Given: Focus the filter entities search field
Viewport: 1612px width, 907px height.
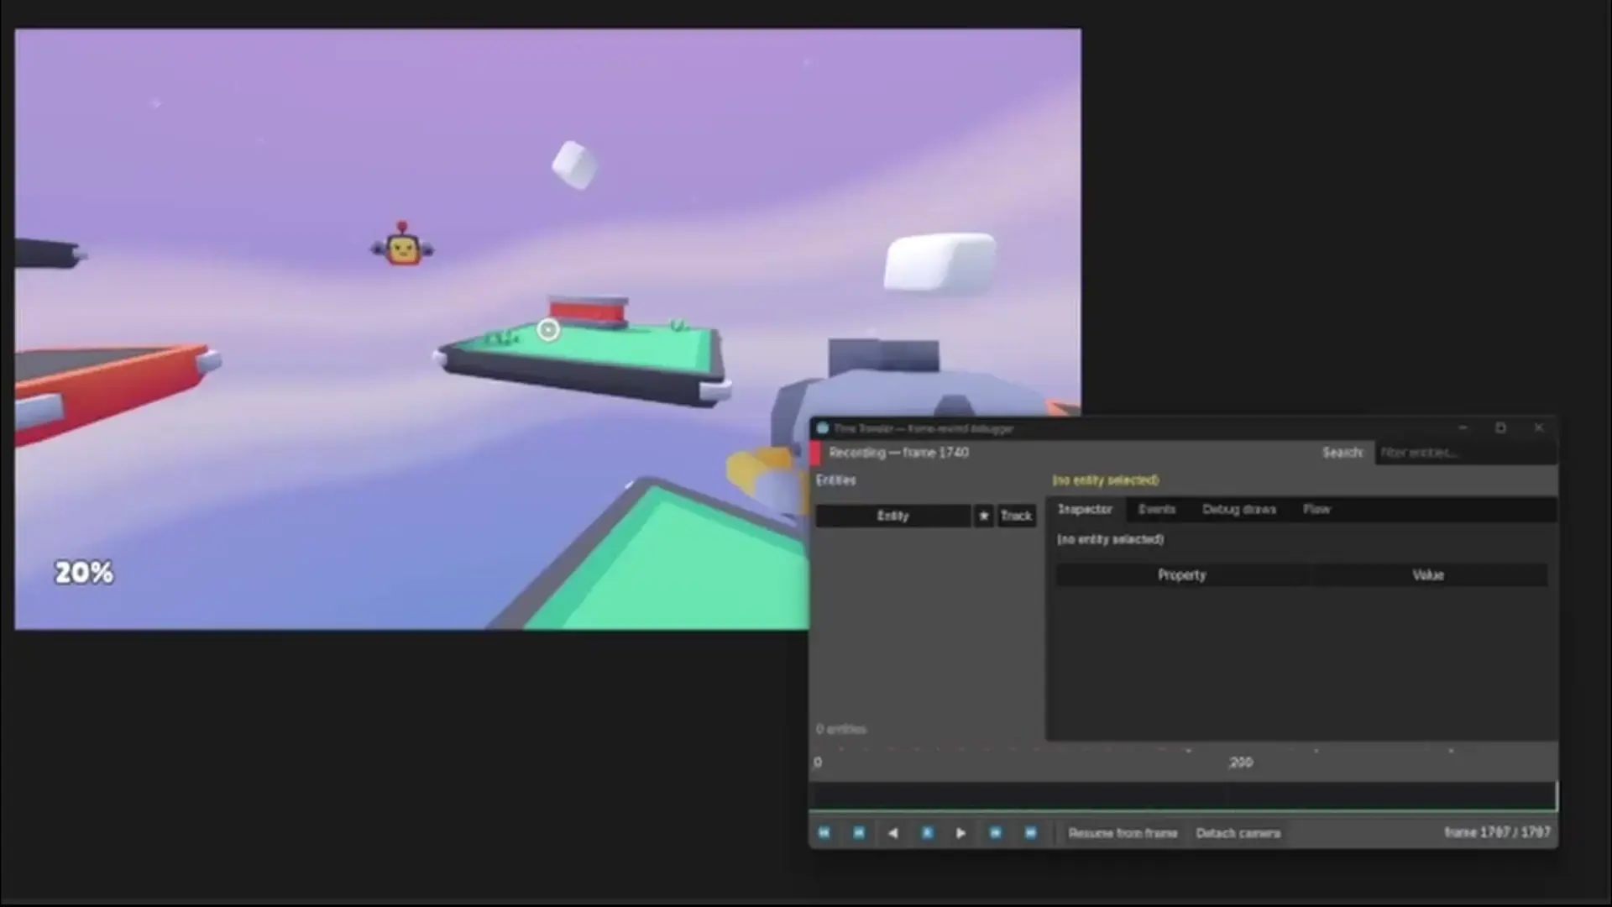Looking at the screenshot, I should [x=1464, y=453].
